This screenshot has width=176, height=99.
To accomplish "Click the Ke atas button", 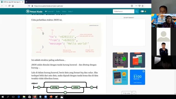I will tap(127, 93).
